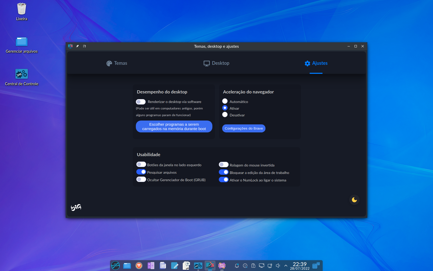The height and width of the screenshot is (271, 433).
Task: Select the Ativar radio option
Action: tap(225, 108)
